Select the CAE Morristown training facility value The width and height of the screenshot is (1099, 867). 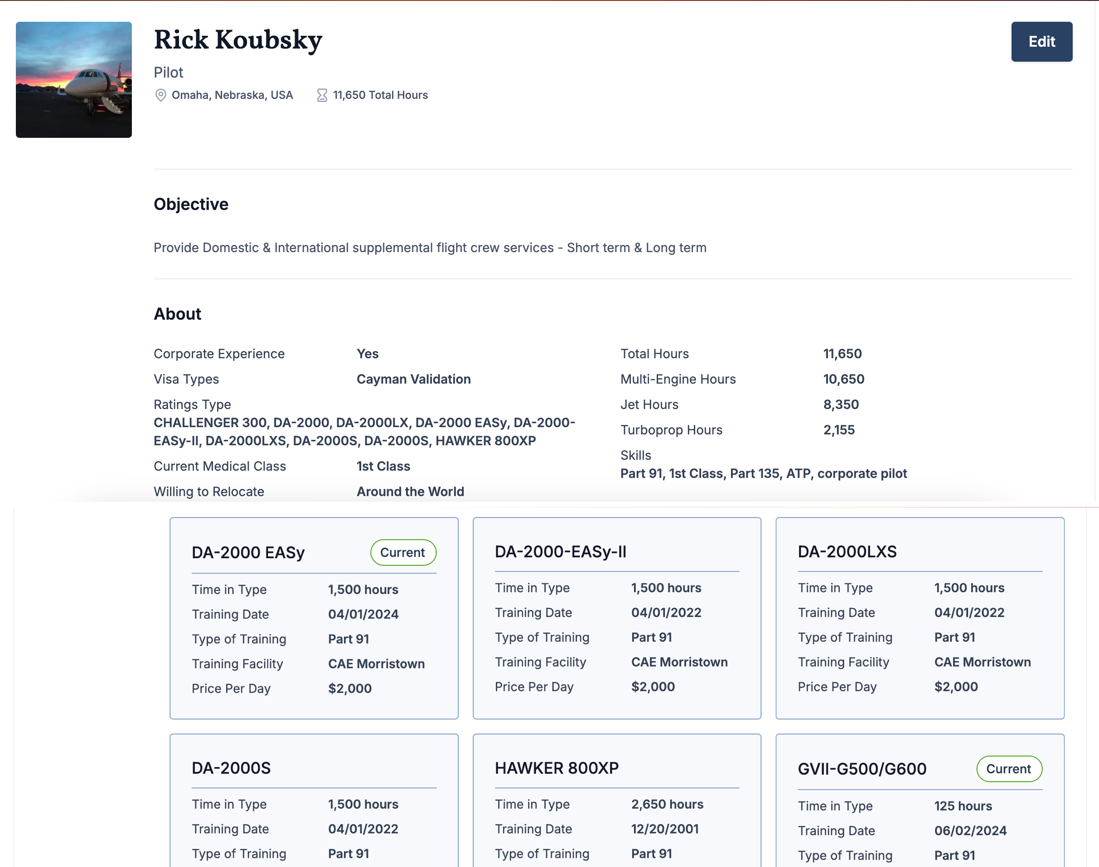pyautogui.click(x=376, y=663)
